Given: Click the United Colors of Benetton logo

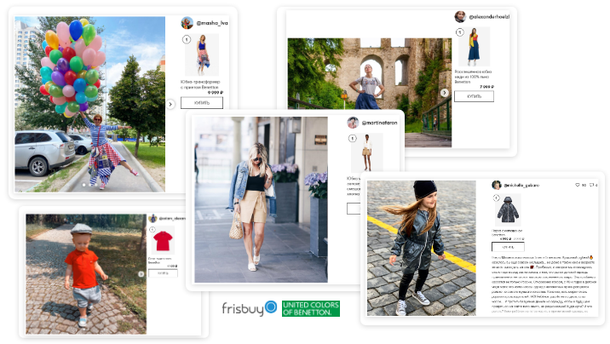Looking at the screenshot, I should 311,308.
